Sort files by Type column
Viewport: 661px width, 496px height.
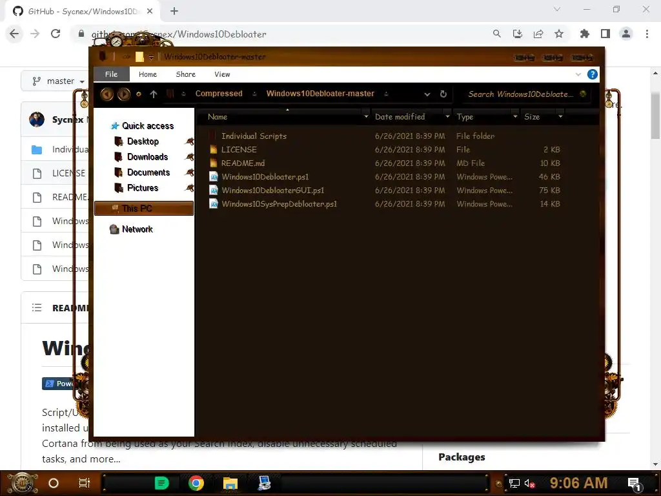465,117
